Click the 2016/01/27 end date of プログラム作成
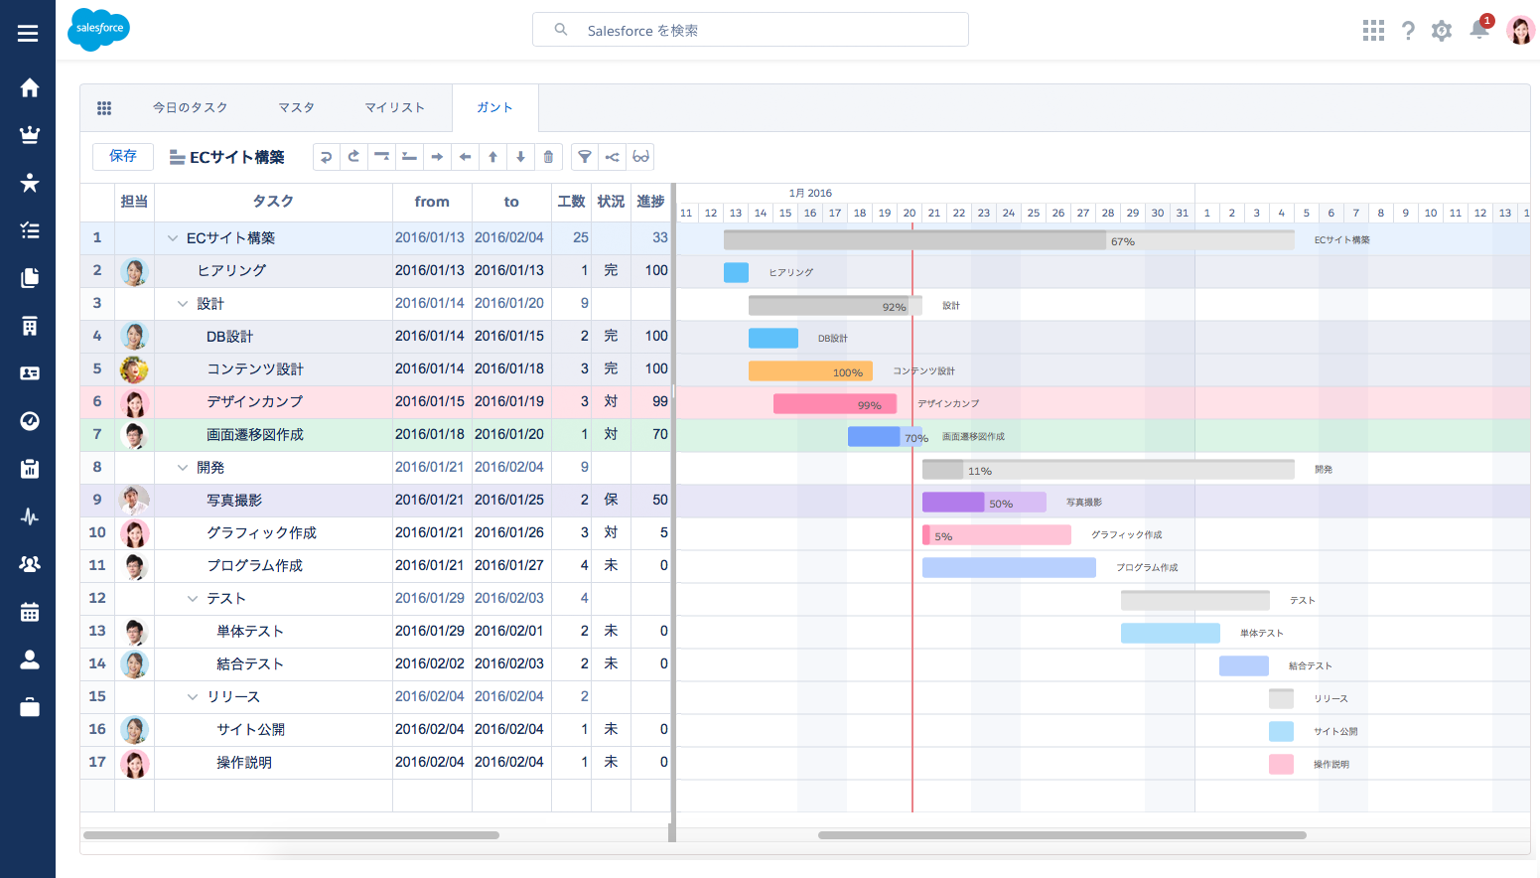This screenshot has width=1540, height=878. [509, 565]
